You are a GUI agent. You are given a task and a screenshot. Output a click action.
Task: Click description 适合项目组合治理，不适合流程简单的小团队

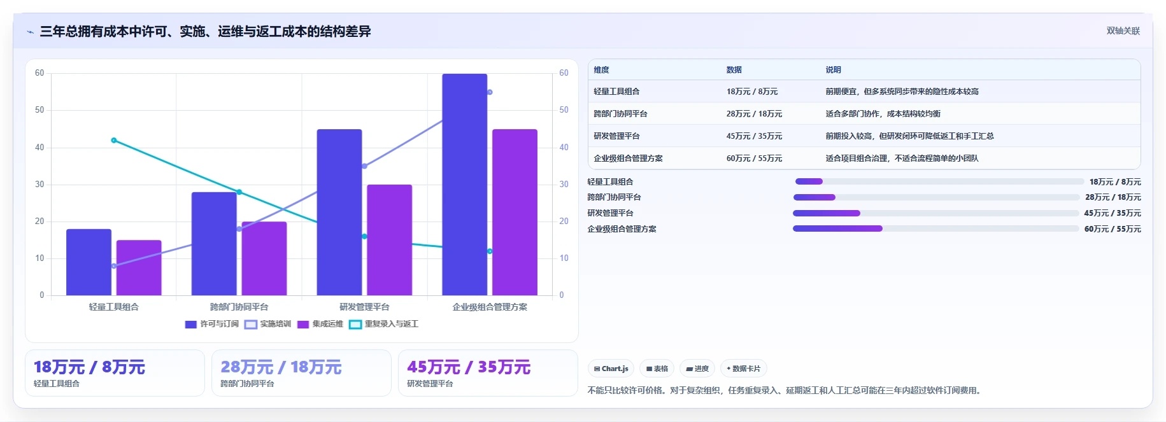tap(902, 158)
